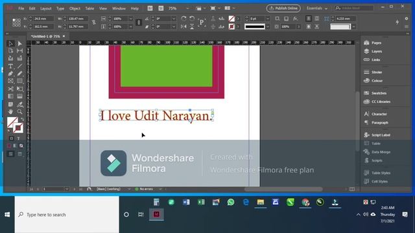The height and width of the screenshot is (233, 415).
Task: Click the Adobe Stock search field
Action: point(354,8)
